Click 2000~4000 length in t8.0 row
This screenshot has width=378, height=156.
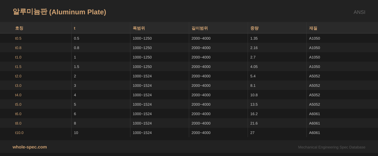coord(201,123)
